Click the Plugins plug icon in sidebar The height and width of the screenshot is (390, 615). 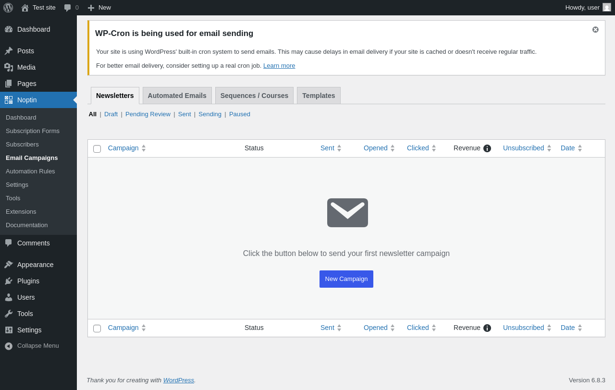(9, 281)
